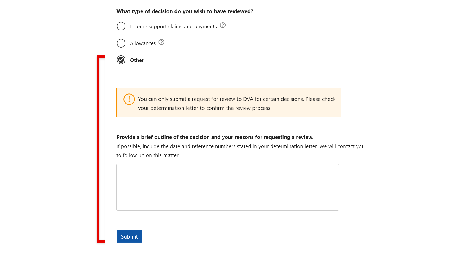Click in the decision outline text area

pyautogui.click(x=228, y=187)
